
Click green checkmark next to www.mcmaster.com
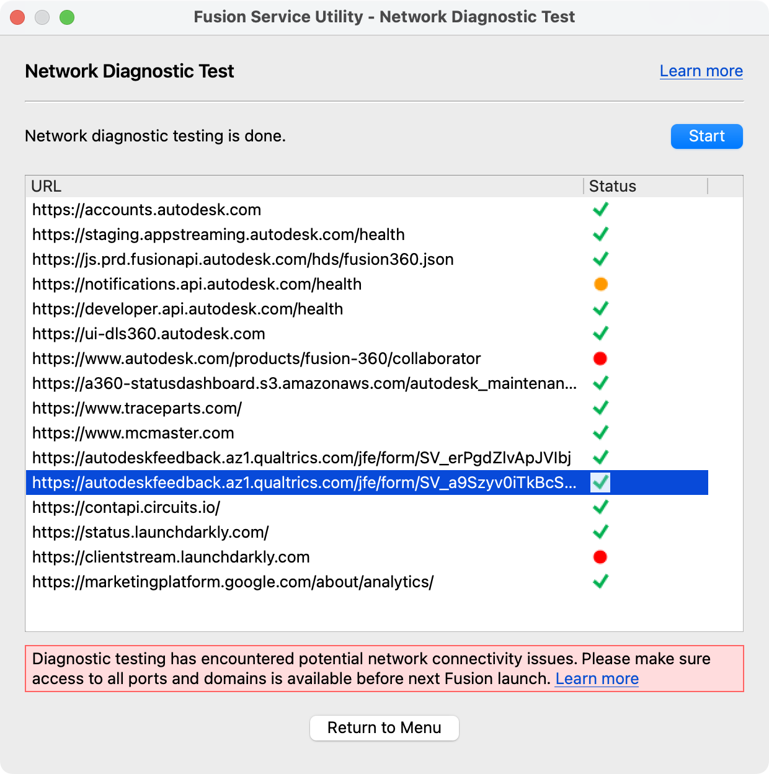coord(600,433)
